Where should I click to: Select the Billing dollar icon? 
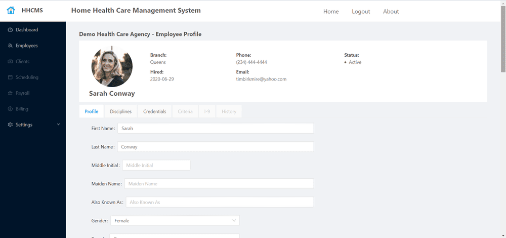click(10, 109)
